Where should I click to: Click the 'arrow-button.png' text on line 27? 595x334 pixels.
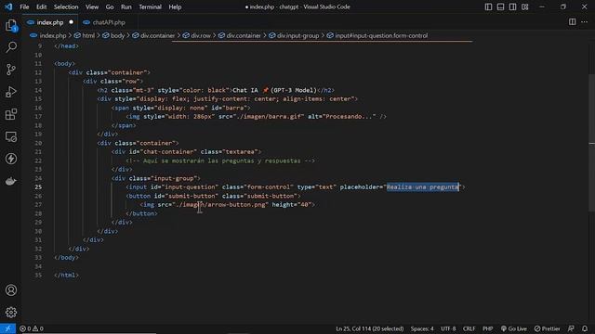click(237, 205)
